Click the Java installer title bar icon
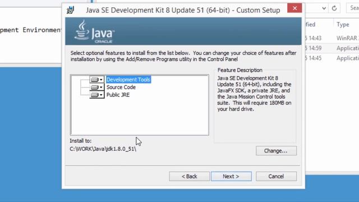Viewport: 359px width, 202px height. [x=71, y=10]
